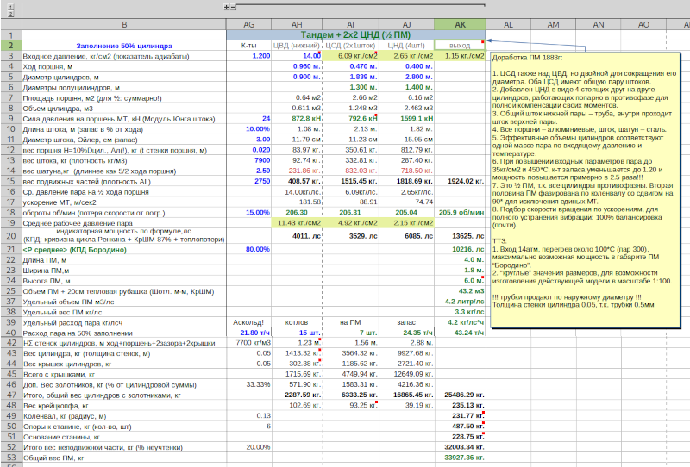Click merged title cell "Тандем + 2x2 ЦНД (½ ПМ)"
The height and width of the screenshot is (467, 690).
(x=355, y=35)
